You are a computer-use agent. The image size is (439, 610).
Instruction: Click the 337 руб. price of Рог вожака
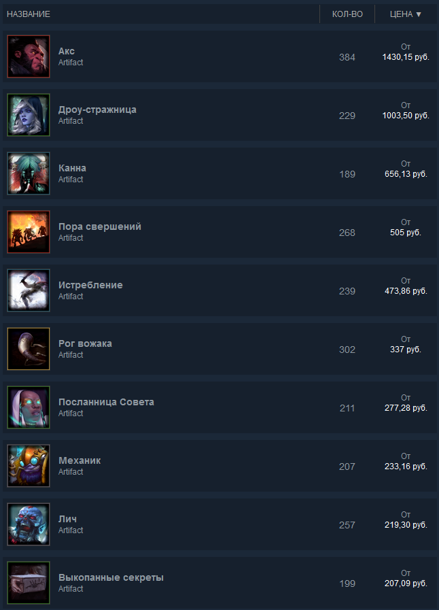[406, 350]
